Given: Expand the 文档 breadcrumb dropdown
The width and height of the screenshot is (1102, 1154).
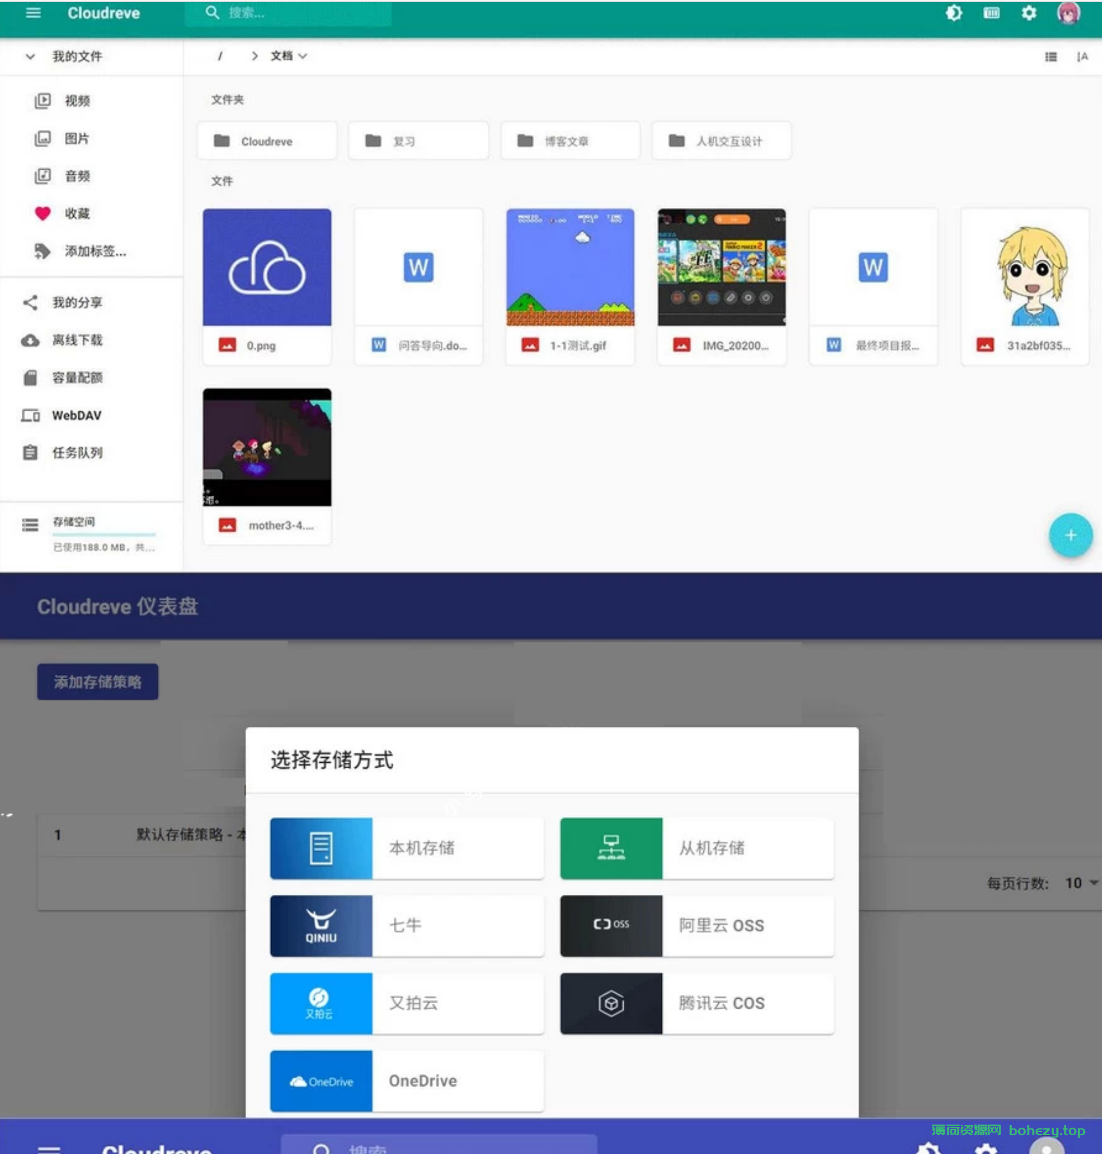Looking at the screenshot, I should pos(288,56).
